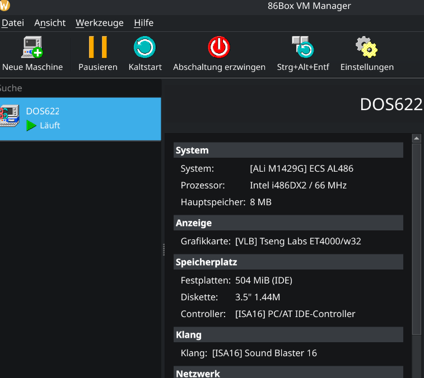The width and height of the screenshot is (424, 378).
Task: Click the '[ALi M1429G] ECS AL486' system value
Action: pos(301,168)
